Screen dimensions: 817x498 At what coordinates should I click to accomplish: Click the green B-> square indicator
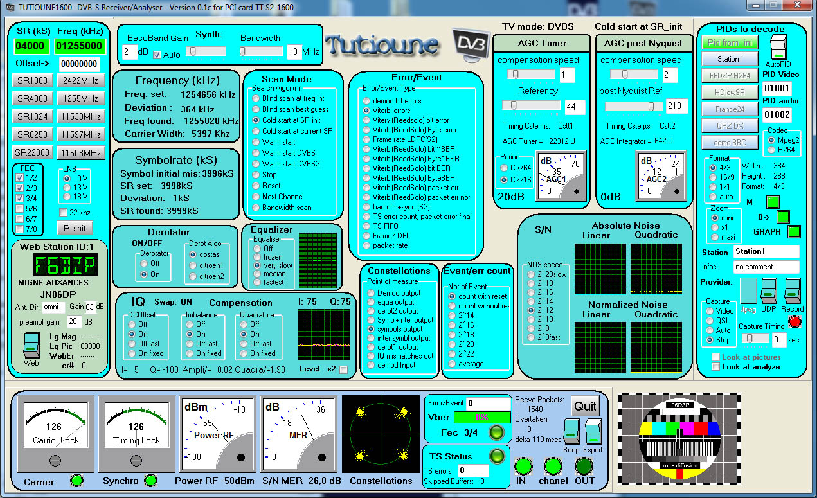click(x=782, y=217)
